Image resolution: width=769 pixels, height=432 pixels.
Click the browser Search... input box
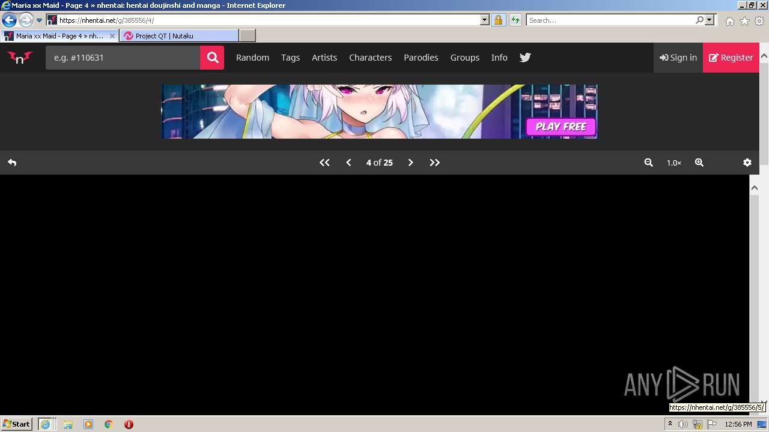tap(610, 20)
